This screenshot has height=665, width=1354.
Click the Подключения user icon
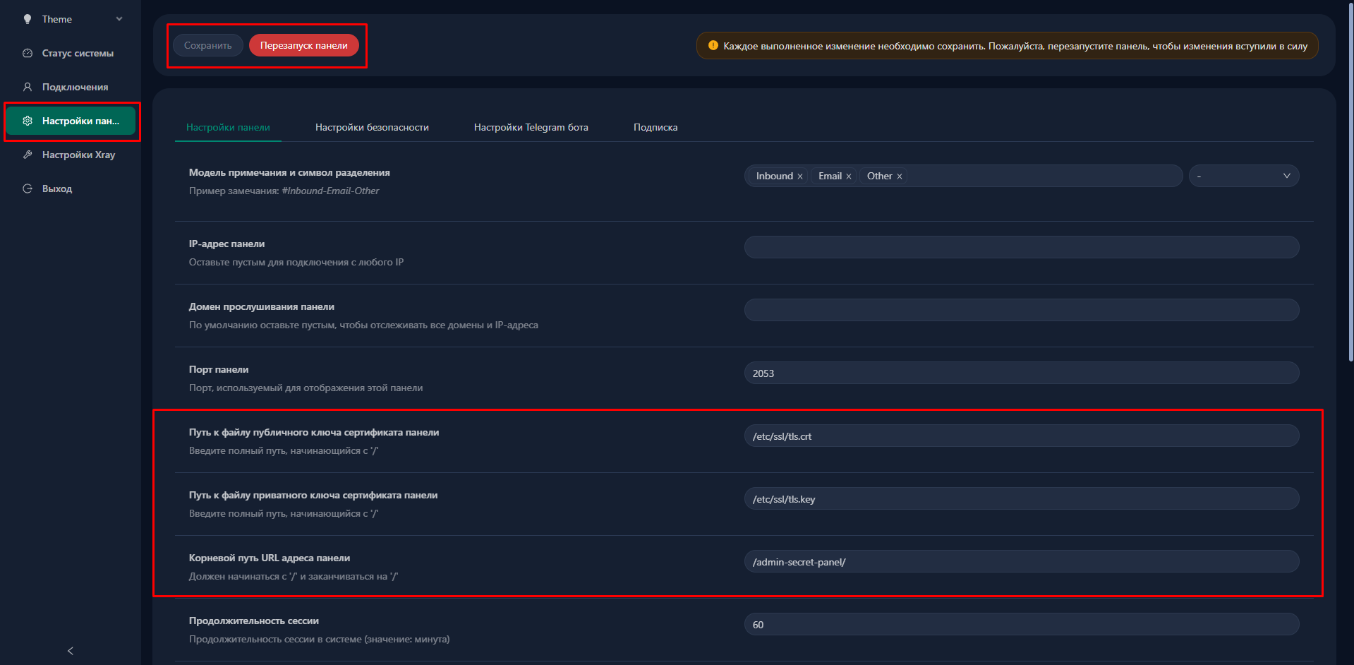coord(28,87)
